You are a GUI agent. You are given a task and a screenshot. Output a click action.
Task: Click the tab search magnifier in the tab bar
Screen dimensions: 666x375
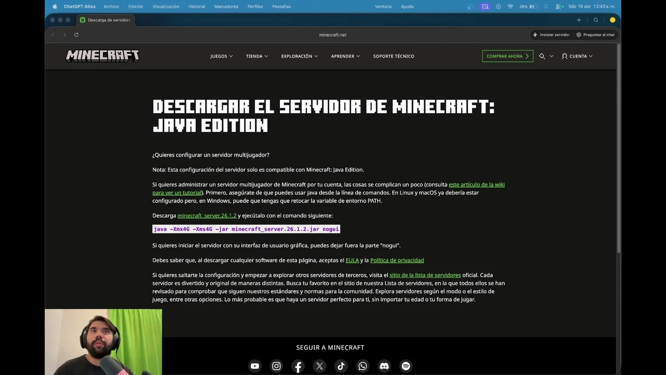596,20
